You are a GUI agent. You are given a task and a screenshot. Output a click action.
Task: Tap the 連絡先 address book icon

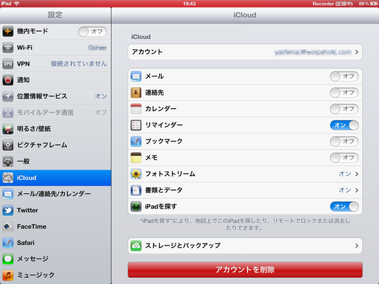pyautogui.click(x=136, y=93)
